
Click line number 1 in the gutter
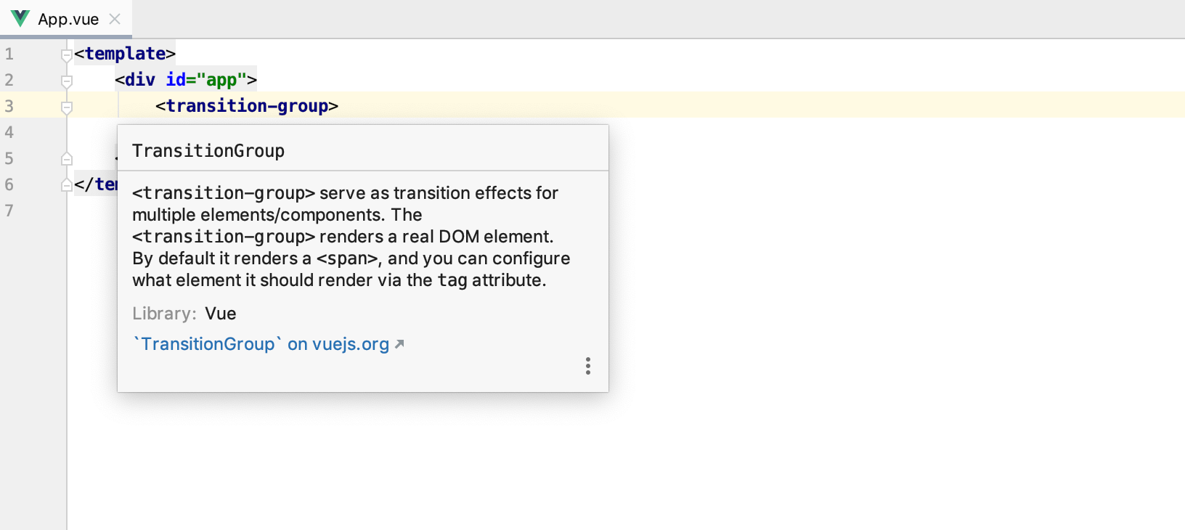click(9, 54)
